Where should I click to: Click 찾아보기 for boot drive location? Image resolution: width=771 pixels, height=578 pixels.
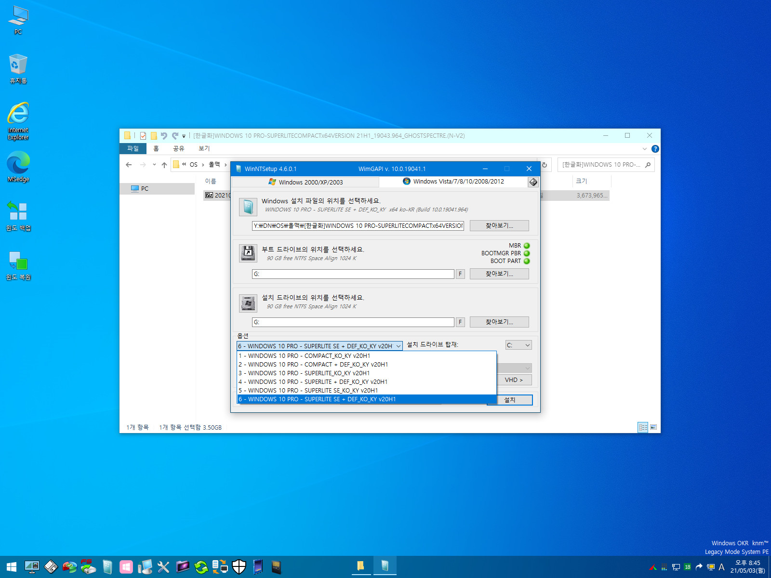click(x=499, y=274)
